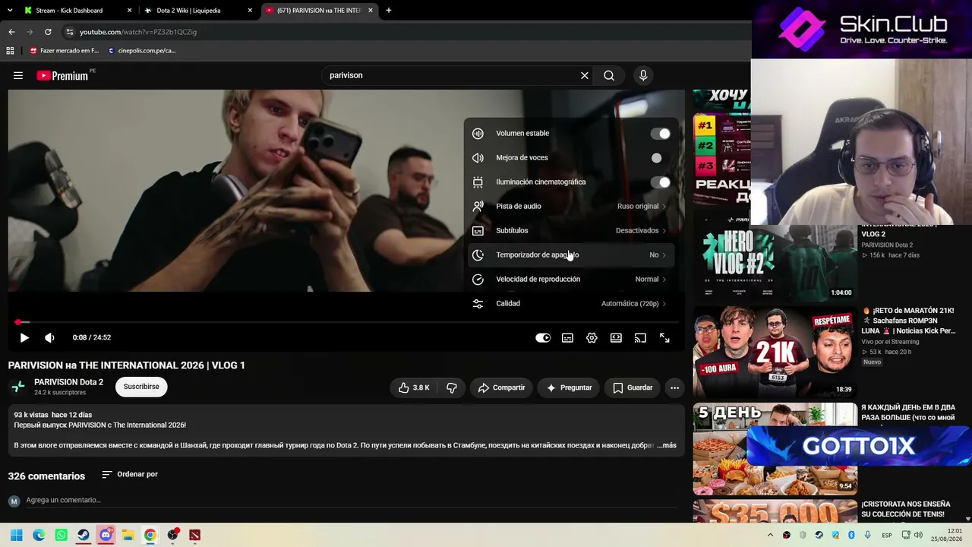
Task: Reload the page in Chrome
Action: (x=48, y=32)
